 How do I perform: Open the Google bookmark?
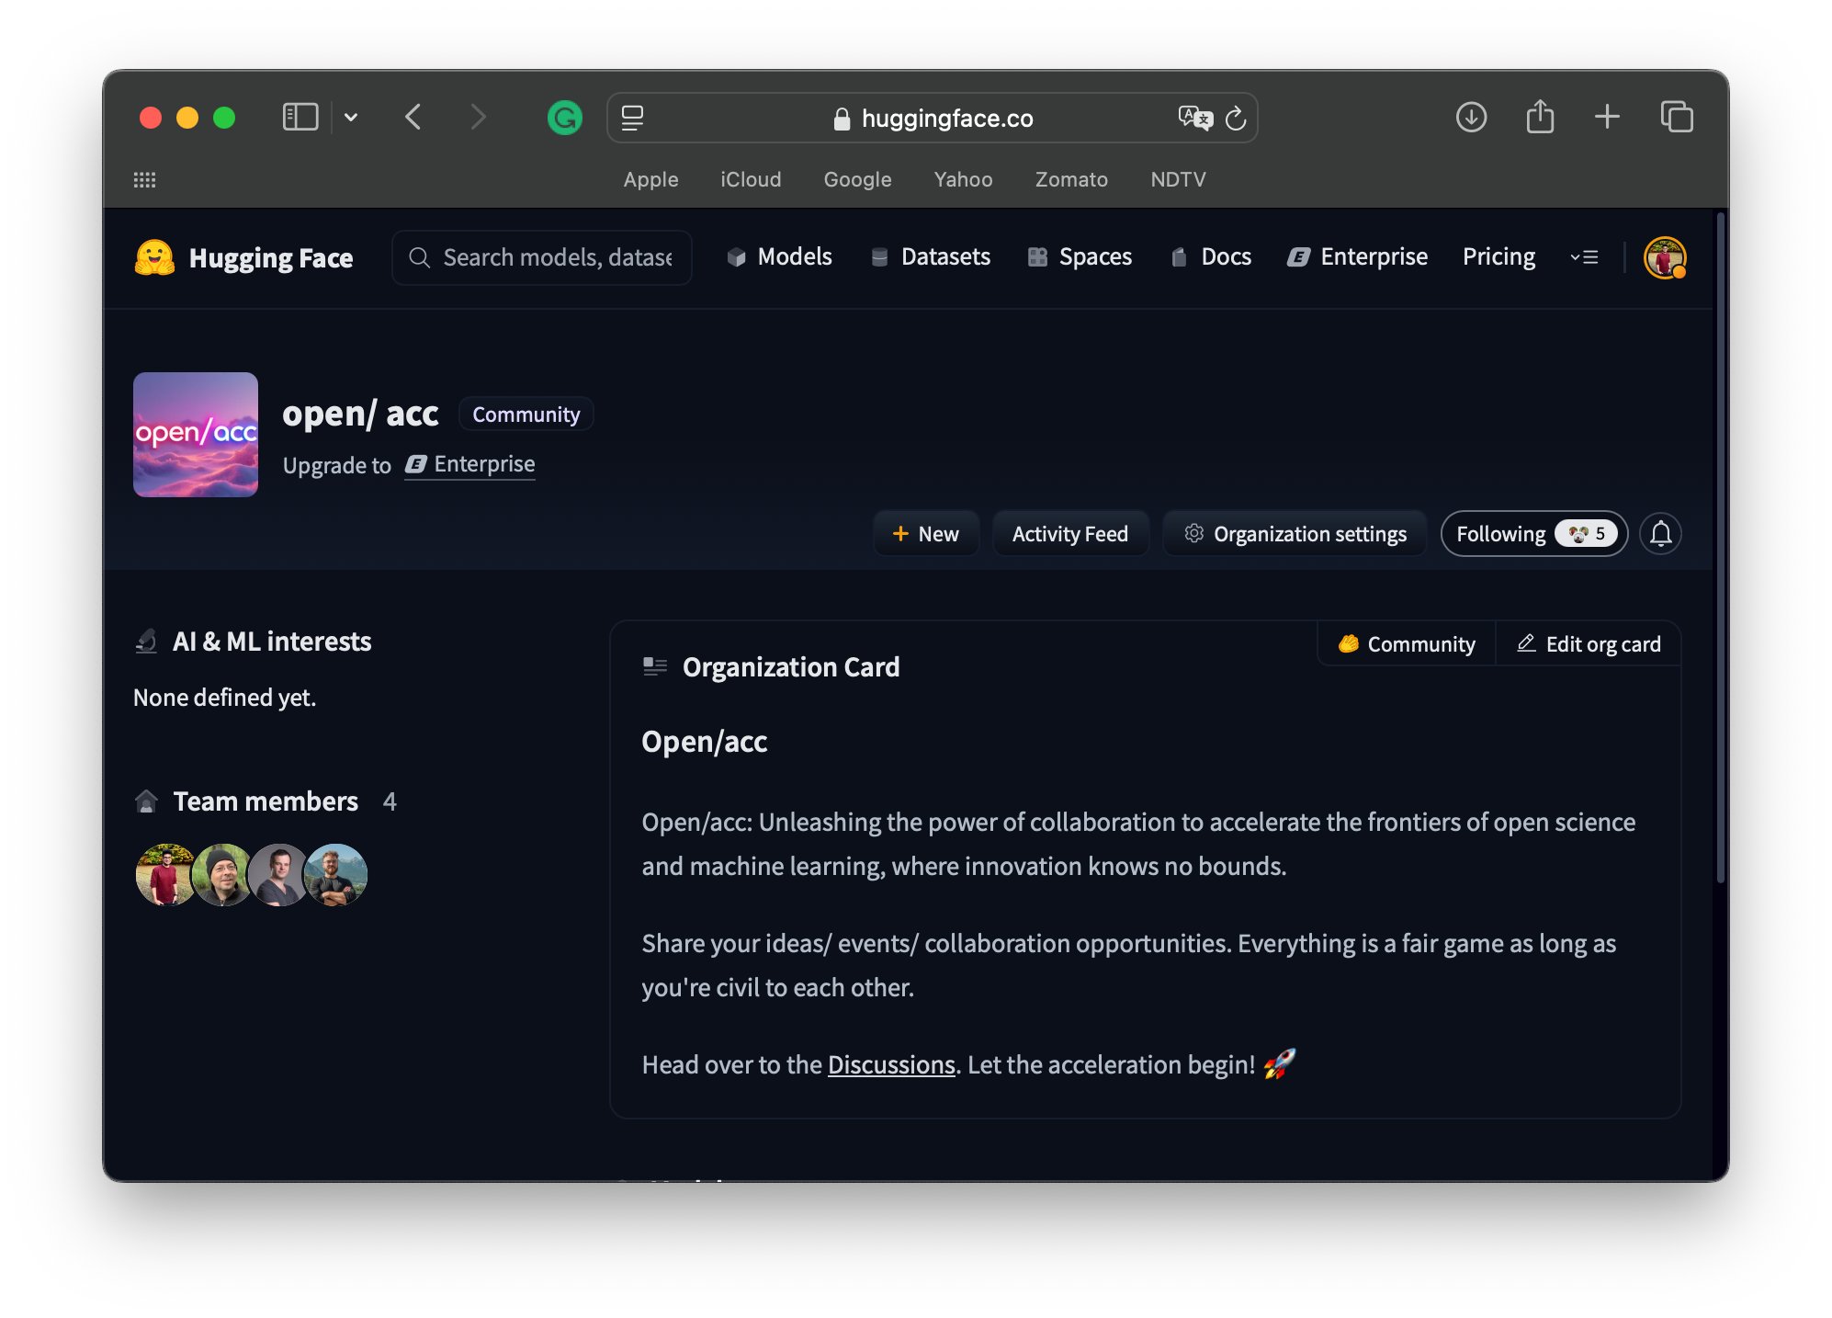point(857,179)
